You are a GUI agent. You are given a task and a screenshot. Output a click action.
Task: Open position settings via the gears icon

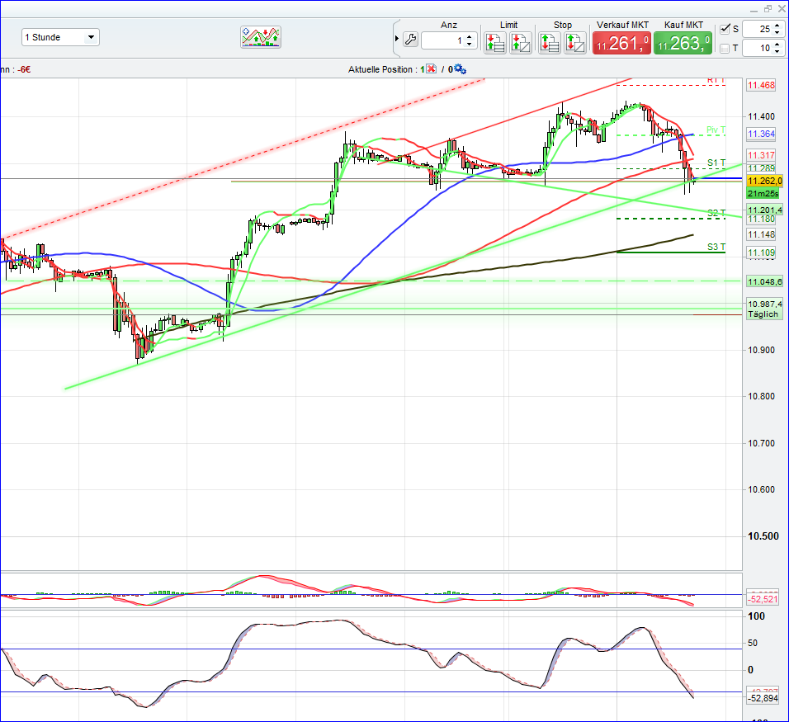pyautogui.click(x=460, y=69)
